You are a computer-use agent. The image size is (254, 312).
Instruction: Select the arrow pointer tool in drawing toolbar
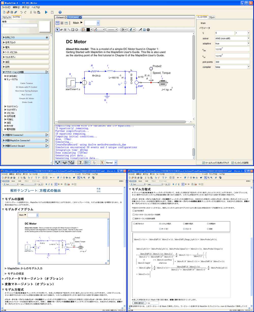pos(57,30)
